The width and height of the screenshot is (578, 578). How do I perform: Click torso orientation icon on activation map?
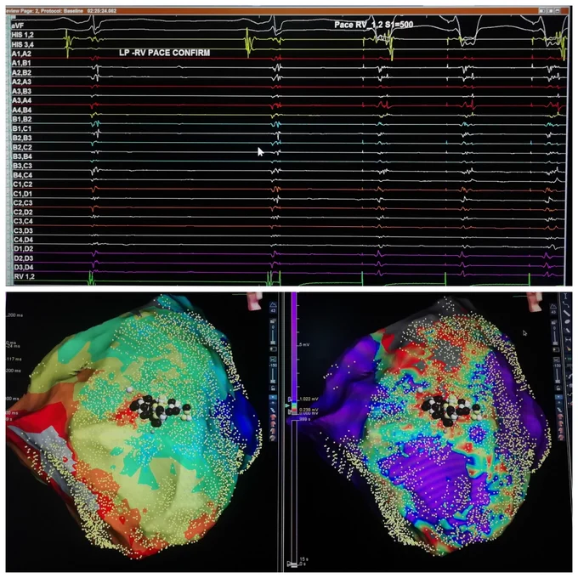[x=254, y=300]
